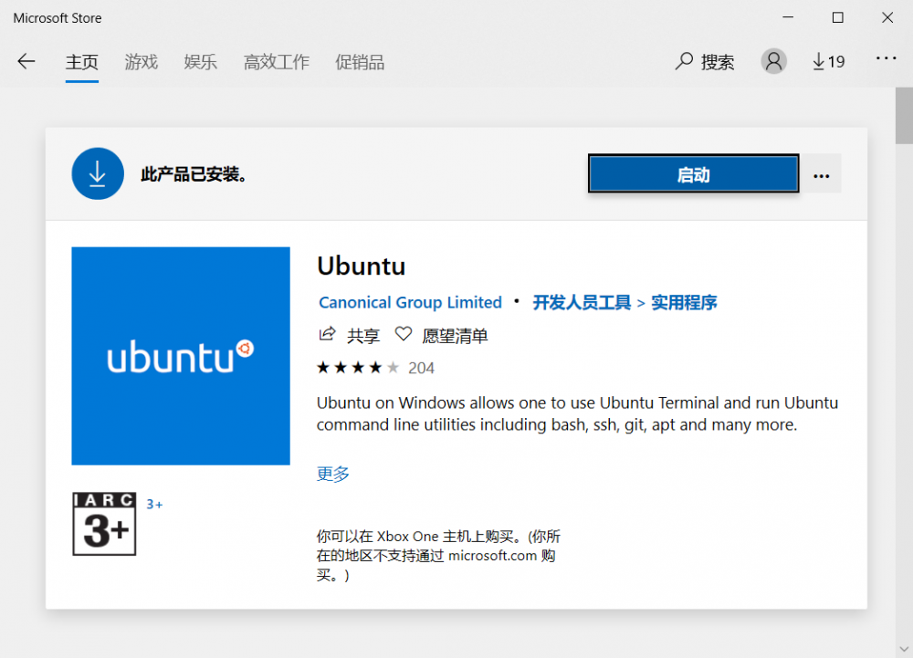Open more options beside 启动 button

tap(820, 174)
